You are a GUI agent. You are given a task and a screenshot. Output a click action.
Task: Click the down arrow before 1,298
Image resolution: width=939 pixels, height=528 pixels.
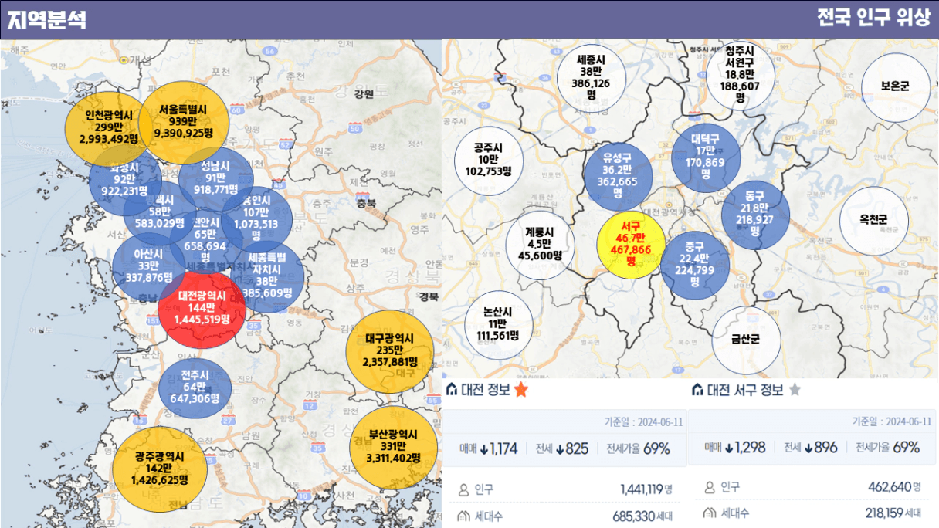pos(730,448)
